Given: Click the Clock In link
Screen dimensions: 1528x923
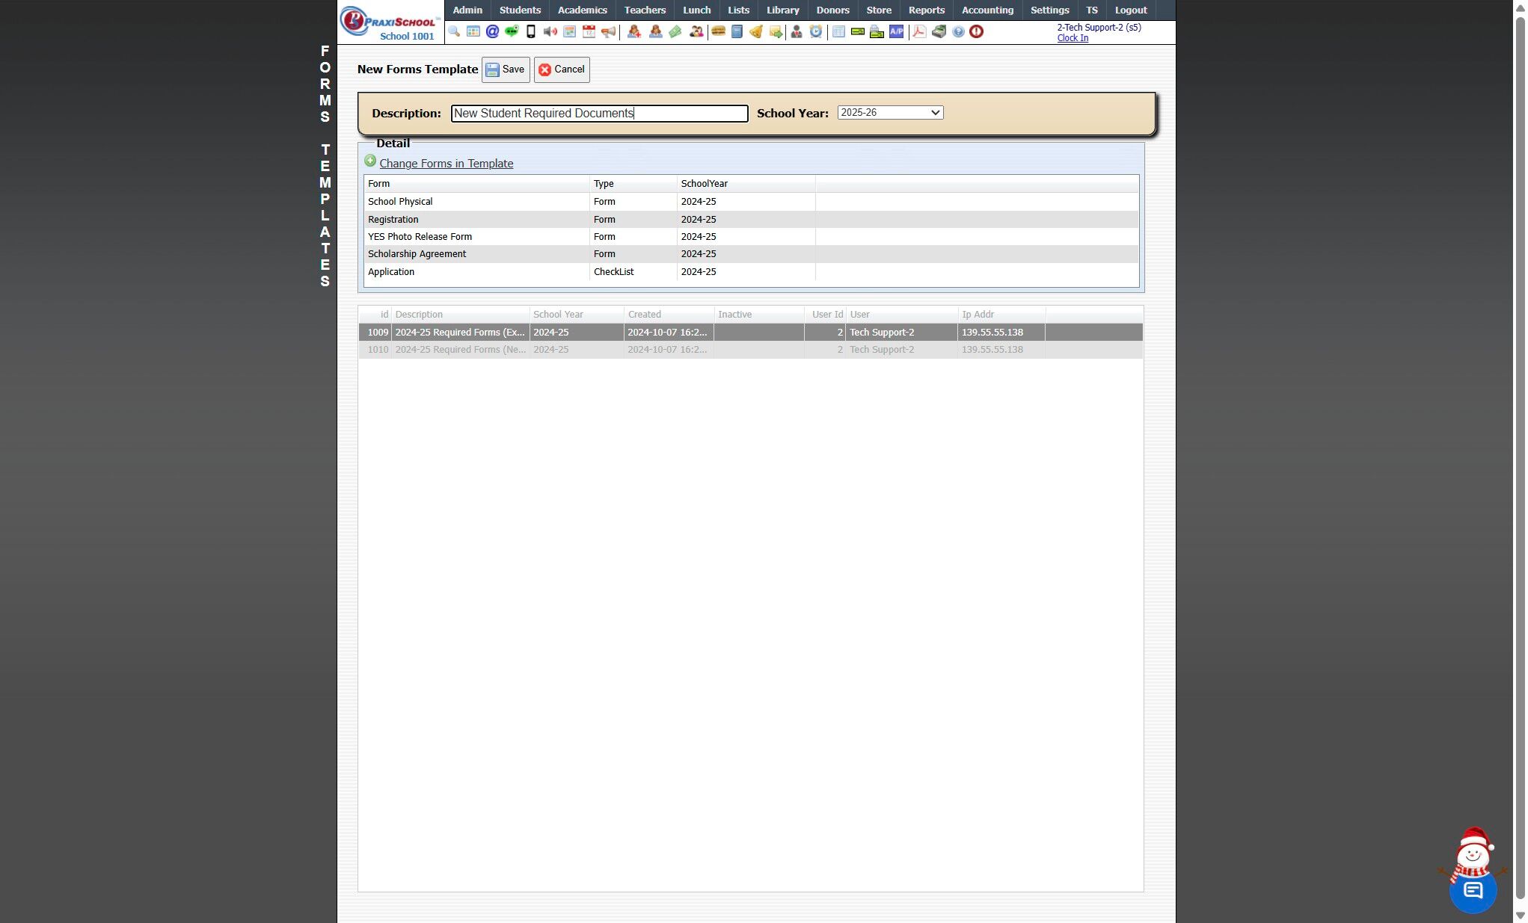Looking at the screenshot, I should [1073, 38].
